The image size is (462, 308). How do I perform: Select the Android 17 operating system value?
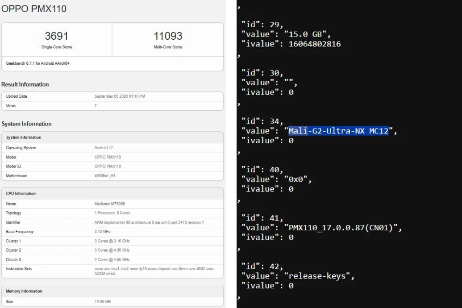click(104, 148)
